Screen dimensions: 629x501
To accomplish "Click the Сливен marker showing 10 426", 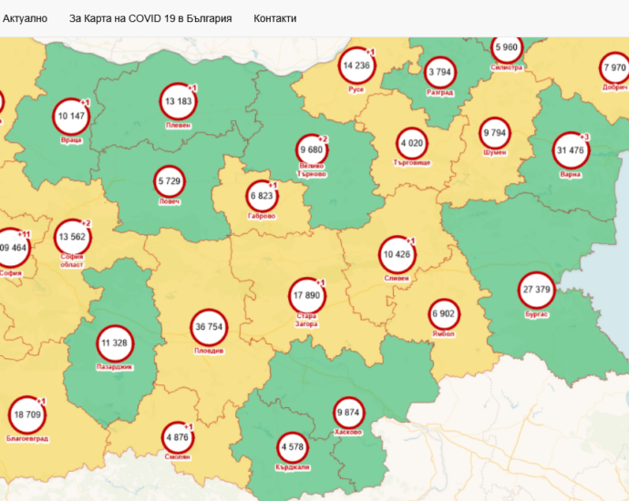I will pyautogui.click(x=397, y=254).
